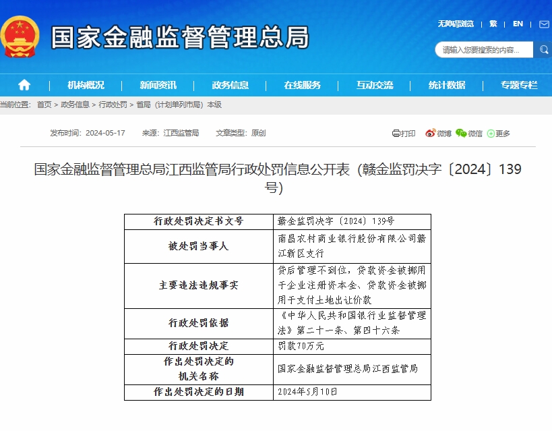Select the 罚款70万元 cell
Viewport: 552px width, 431px height.
coord(352,347)
